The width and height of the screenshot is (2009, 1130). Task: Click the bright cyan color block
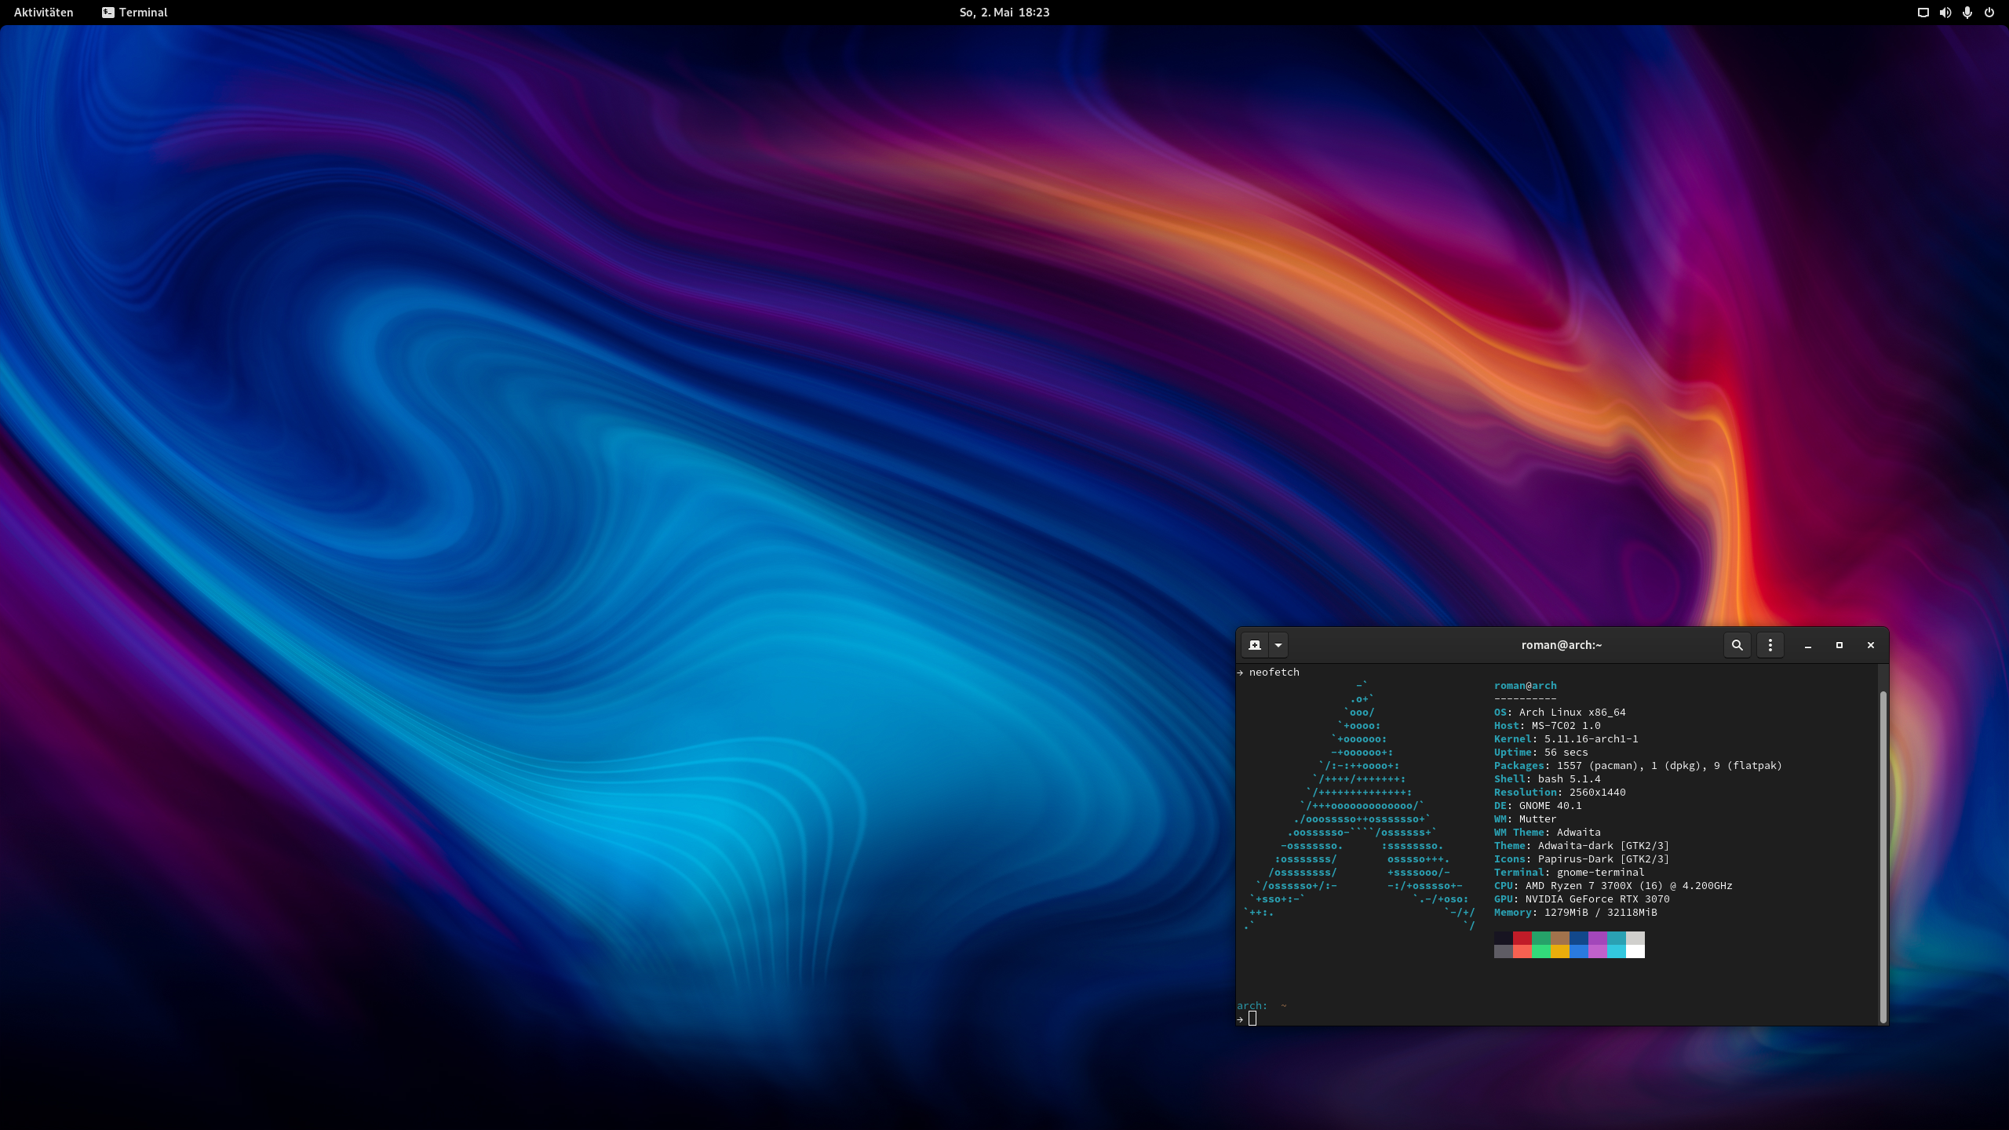point(1617,952)
